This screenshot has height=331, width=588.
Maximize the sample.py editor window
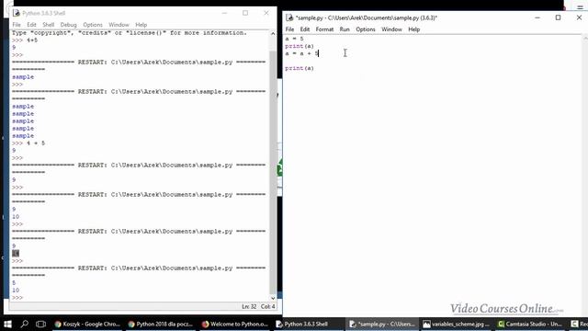[x=558, y=17]
